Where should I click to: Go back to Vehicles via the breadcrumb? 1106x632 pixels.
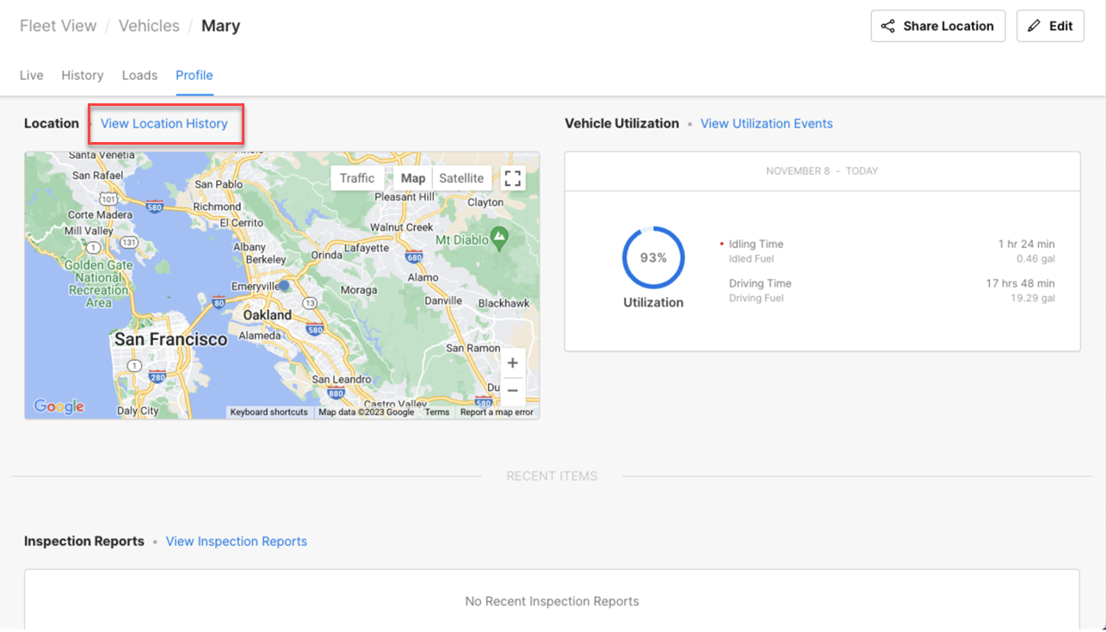pyautogui.click(x=149, y=26)
